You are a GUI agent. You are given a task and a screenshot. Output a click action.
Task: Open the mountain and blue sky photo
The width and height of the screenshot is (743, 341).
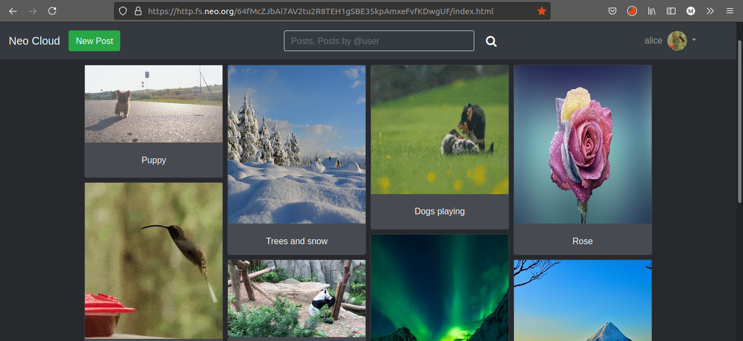point(583,300)
